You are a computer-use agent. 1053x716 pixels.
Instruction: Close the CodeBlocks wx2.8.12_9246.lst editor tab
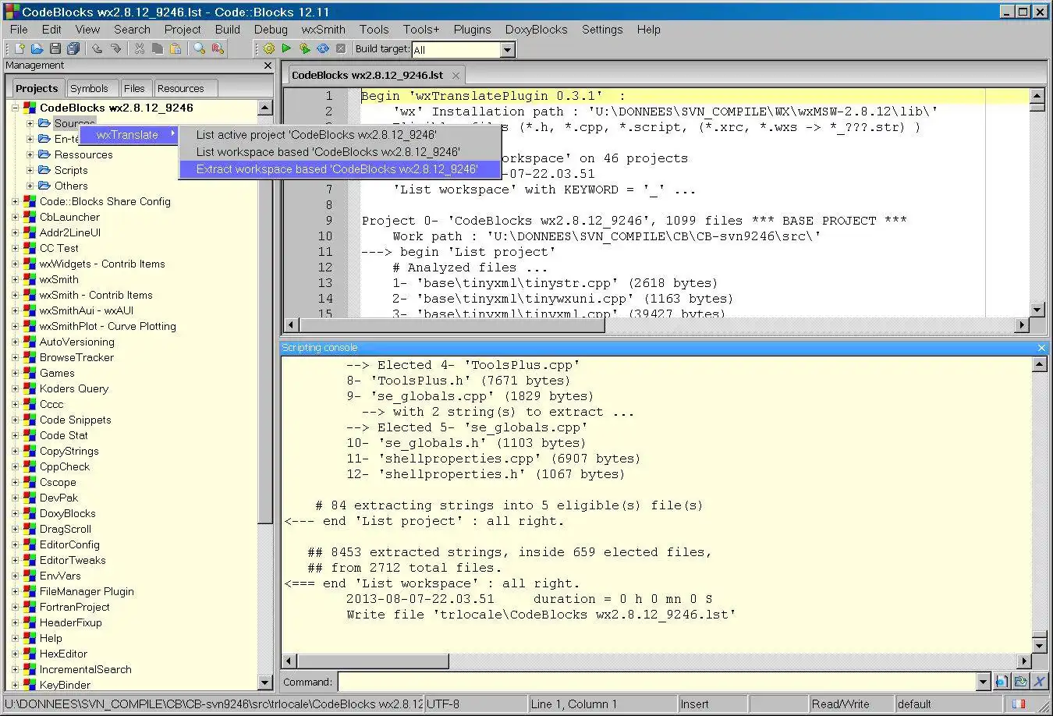tap(456, 76)
